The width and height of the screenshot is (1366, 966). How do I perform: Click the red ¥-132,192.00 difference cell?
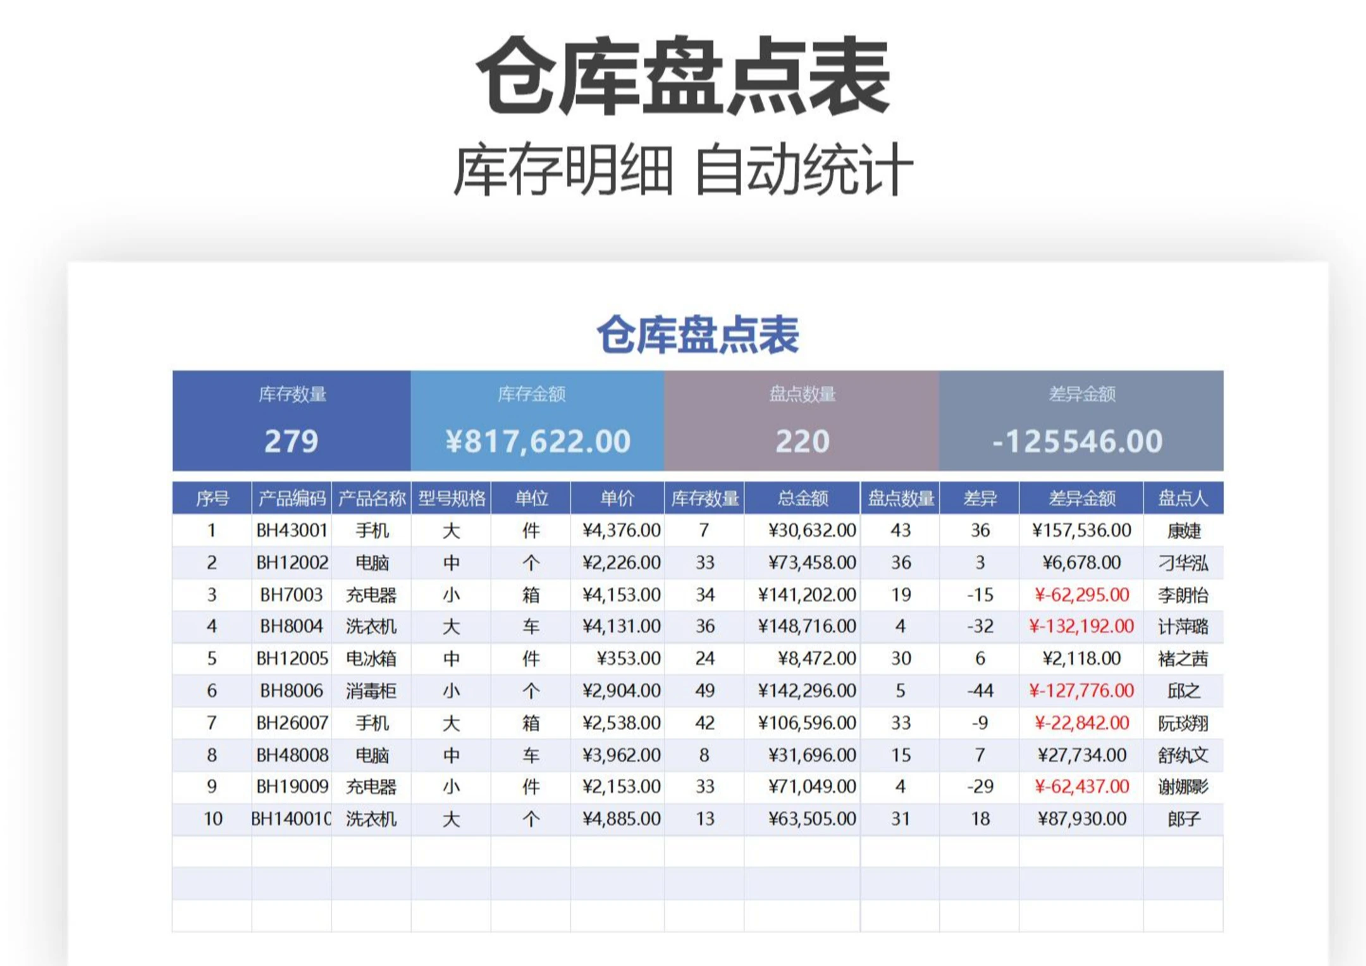[1081, 626]
